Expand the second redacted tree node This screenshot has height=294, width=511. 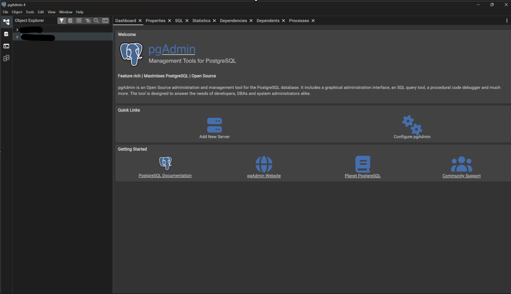point(17,37)
